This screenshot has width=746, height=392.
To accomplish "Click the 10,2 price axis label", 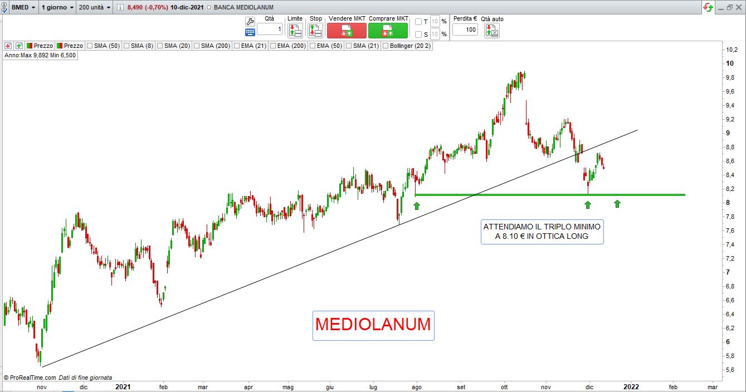I will (731, 50).
